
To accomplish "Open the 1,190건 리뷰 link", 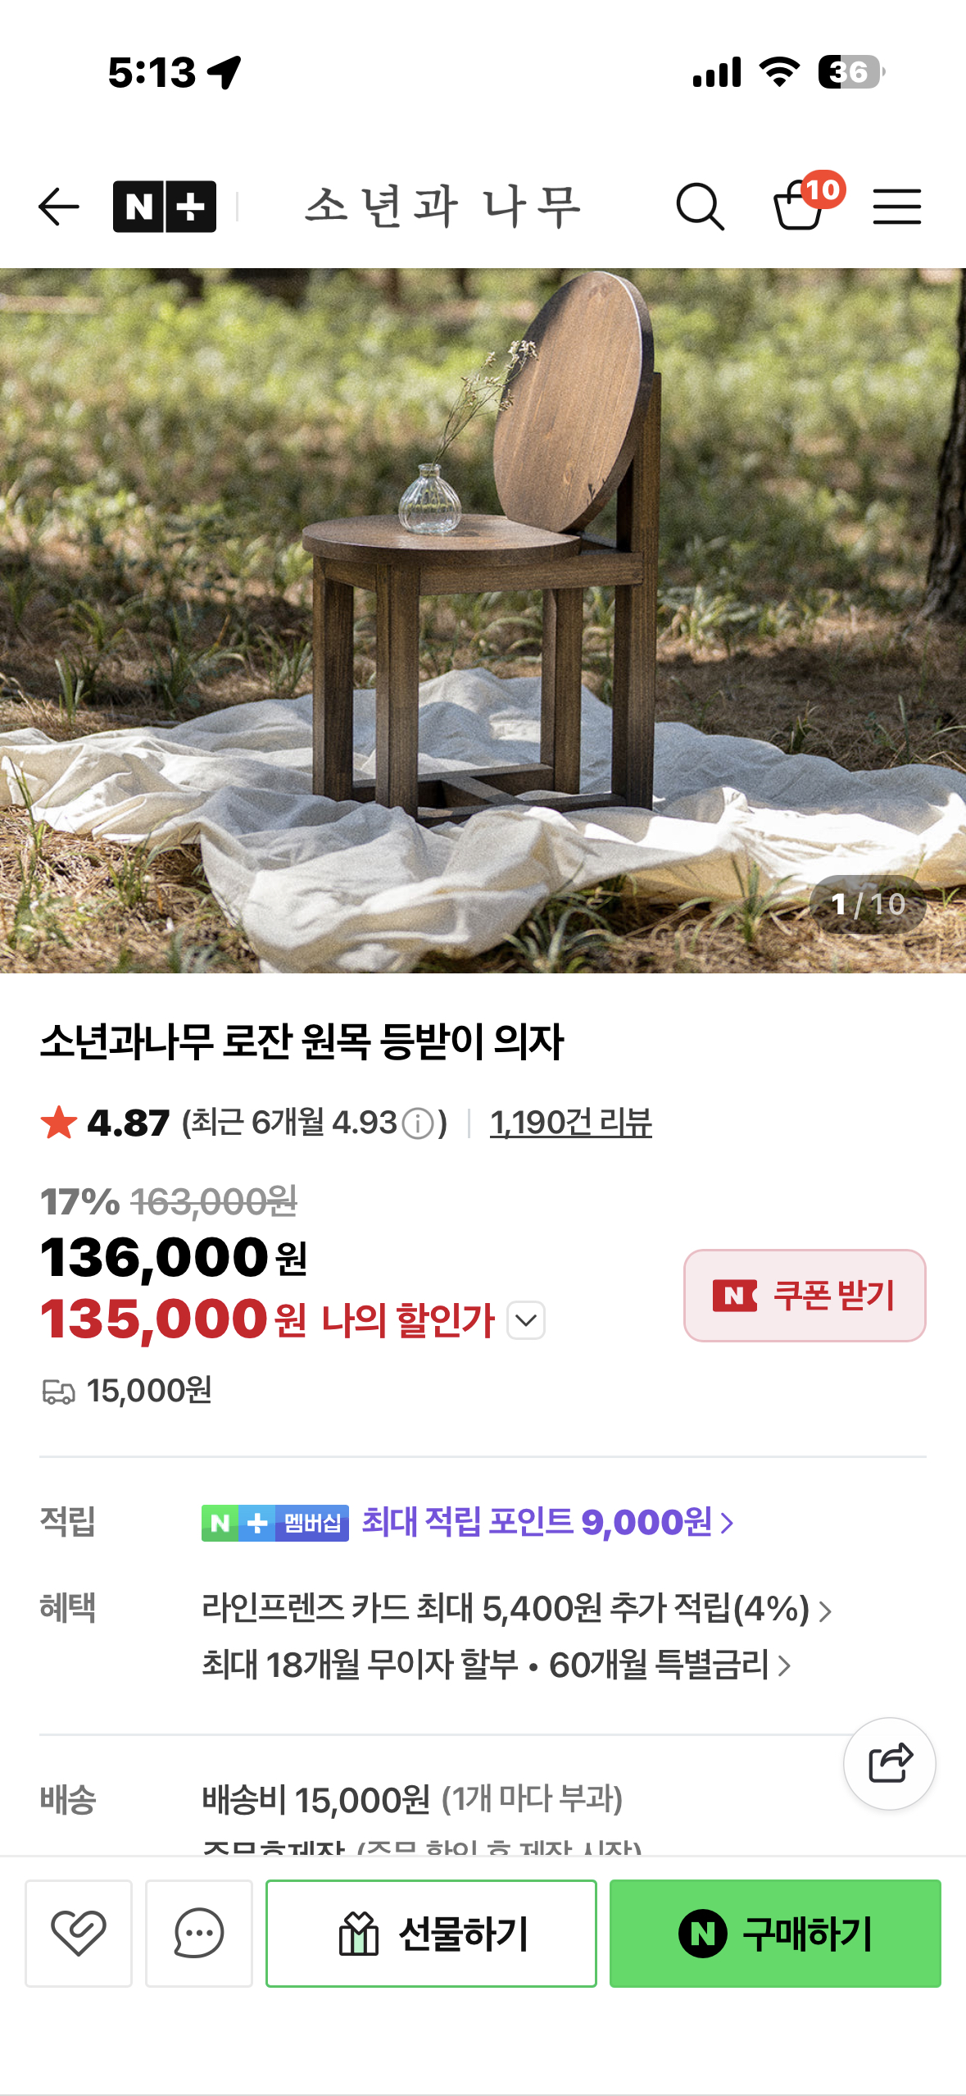I will 570,1123.
